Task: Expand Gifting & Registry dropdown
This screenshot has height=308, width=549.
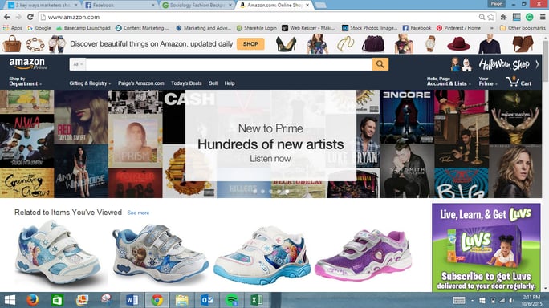Action: point(90,83)
